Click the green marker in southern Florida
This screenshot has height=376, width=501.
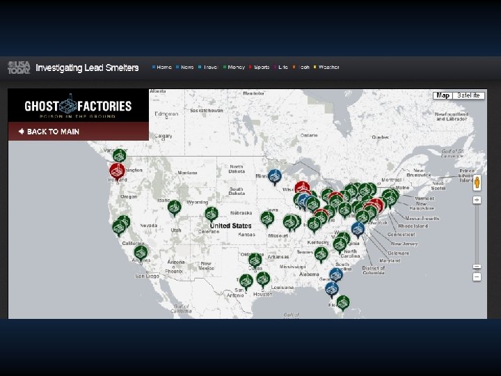click(343, 302)
